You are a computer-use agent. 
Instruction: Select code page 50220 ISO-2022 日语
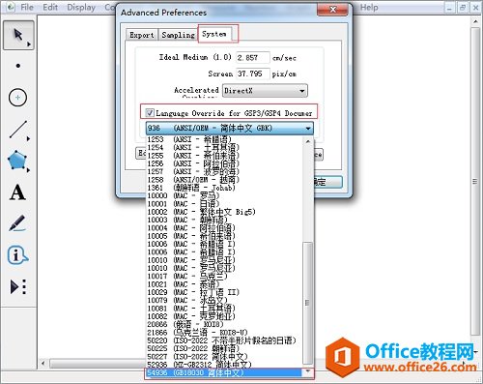[224, 340]
